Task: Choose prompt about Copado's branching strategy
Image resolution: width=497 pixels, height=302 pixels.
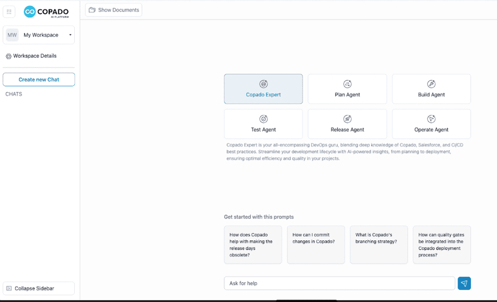Action: pyautogui.click(x=379, y=245)
